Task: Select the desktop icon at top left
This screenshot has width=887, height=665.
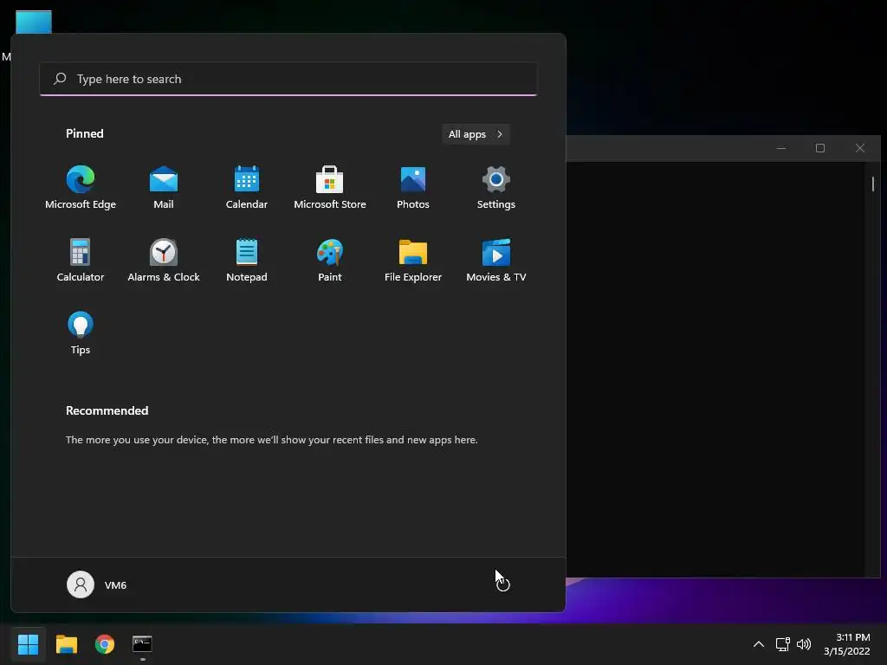Action: point(34,23)
